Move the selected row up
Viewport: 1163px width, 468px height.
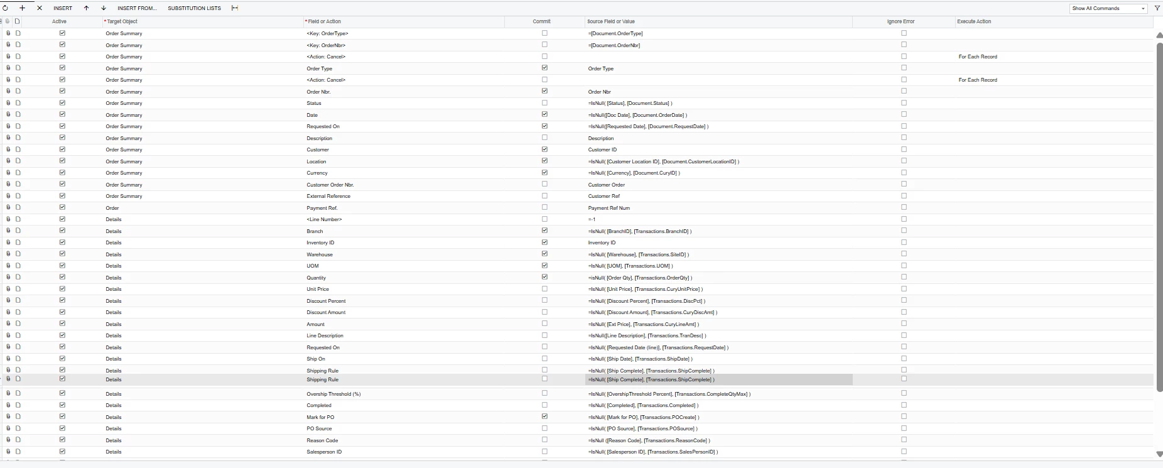86,8
